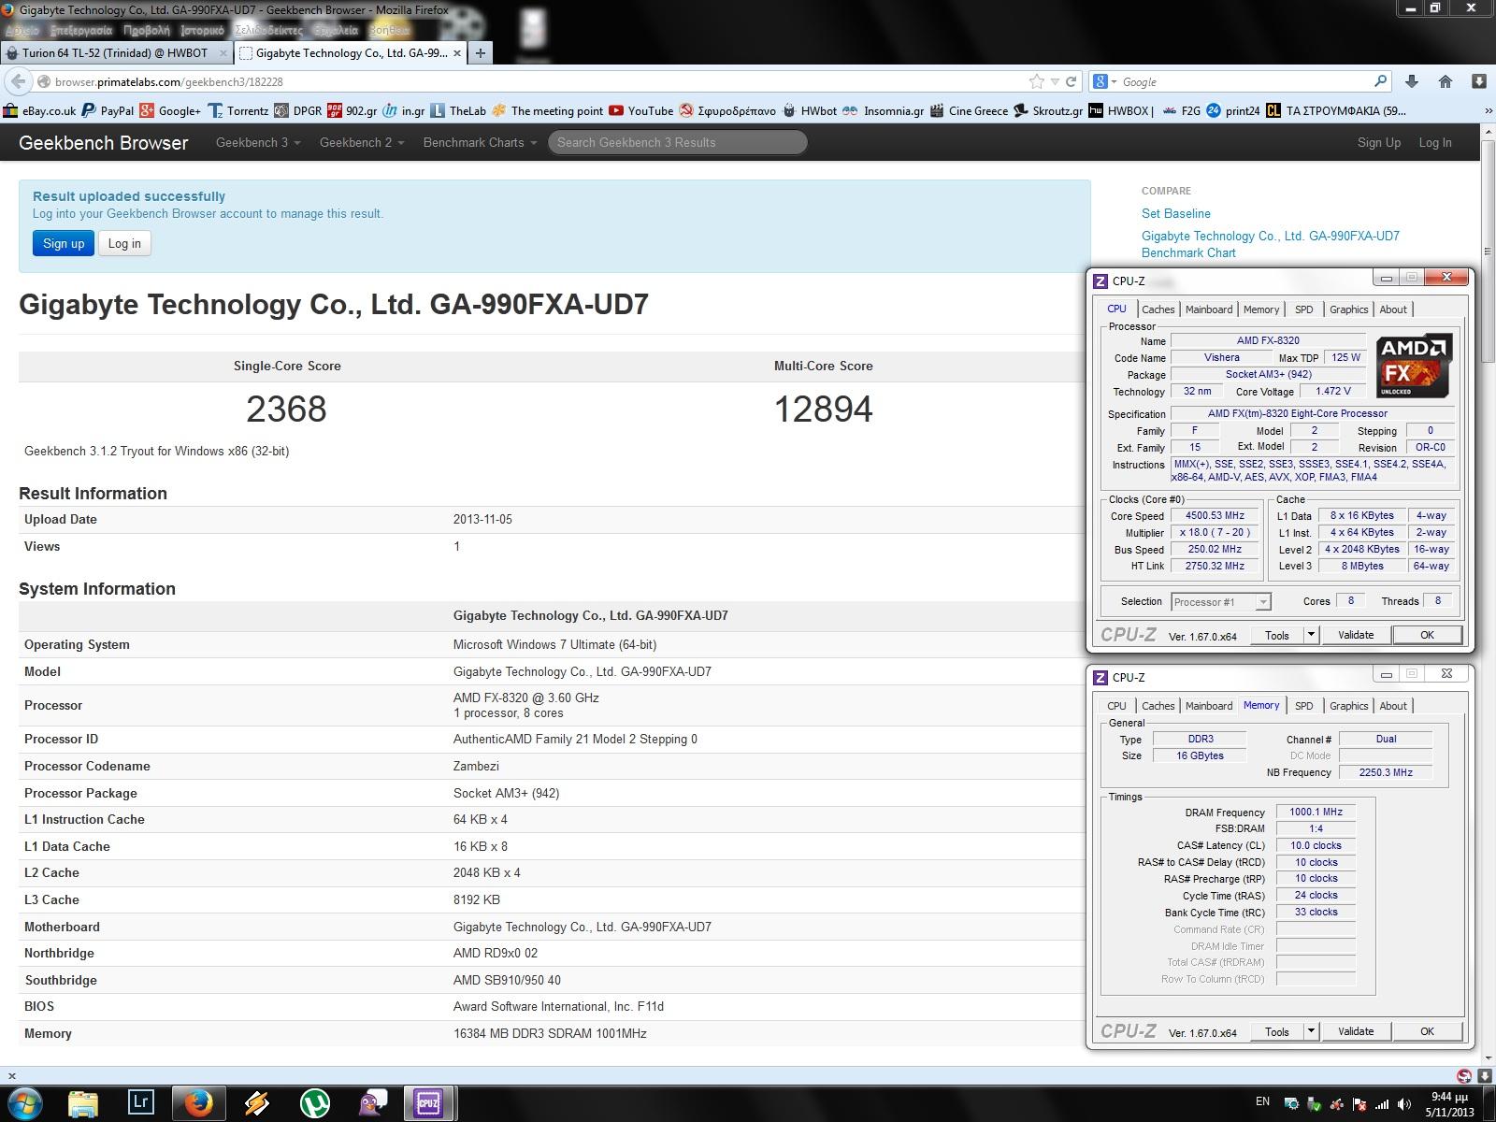The width and height of the screenshot is (1496, 1122).
Task: Click Validate in upper CPU-Z window
Action: [x=1355, y=635]
